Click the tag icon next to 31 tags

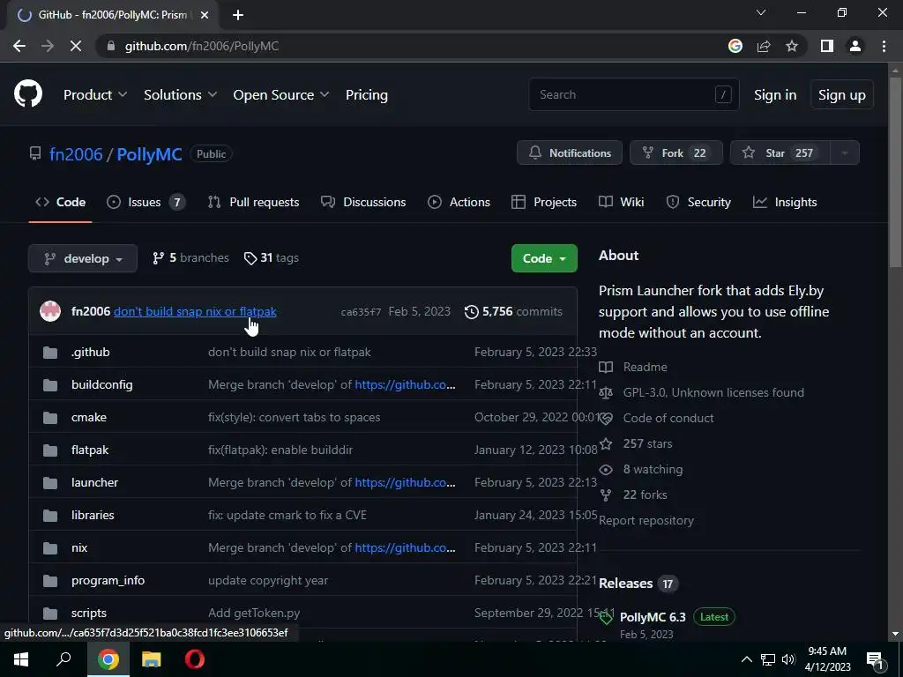(x=250, y=258)
